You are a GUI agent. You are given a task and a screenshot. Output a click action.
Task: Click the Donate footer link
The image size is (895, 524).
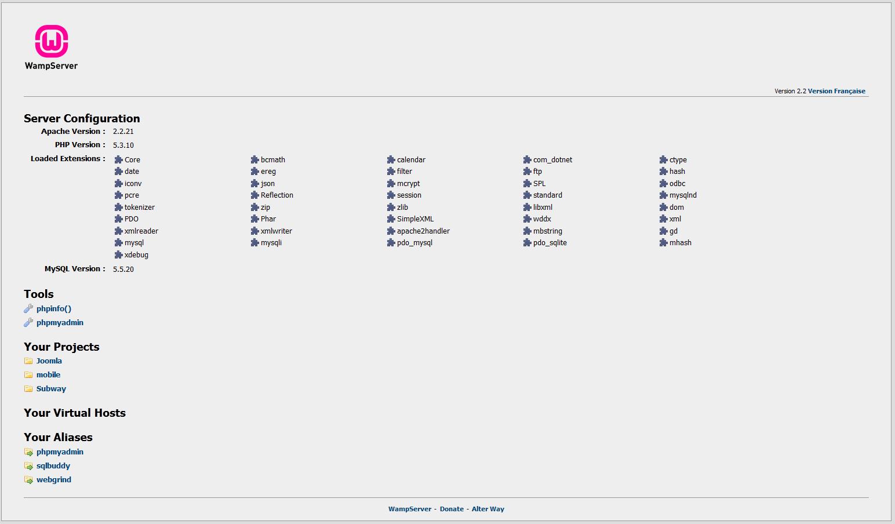452,509
